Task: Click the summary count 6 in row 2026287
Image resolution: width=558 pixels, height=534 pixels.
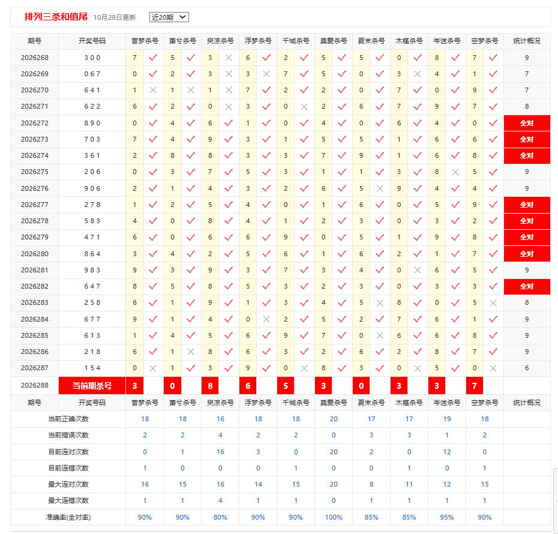Action: (x=527, y=368)
